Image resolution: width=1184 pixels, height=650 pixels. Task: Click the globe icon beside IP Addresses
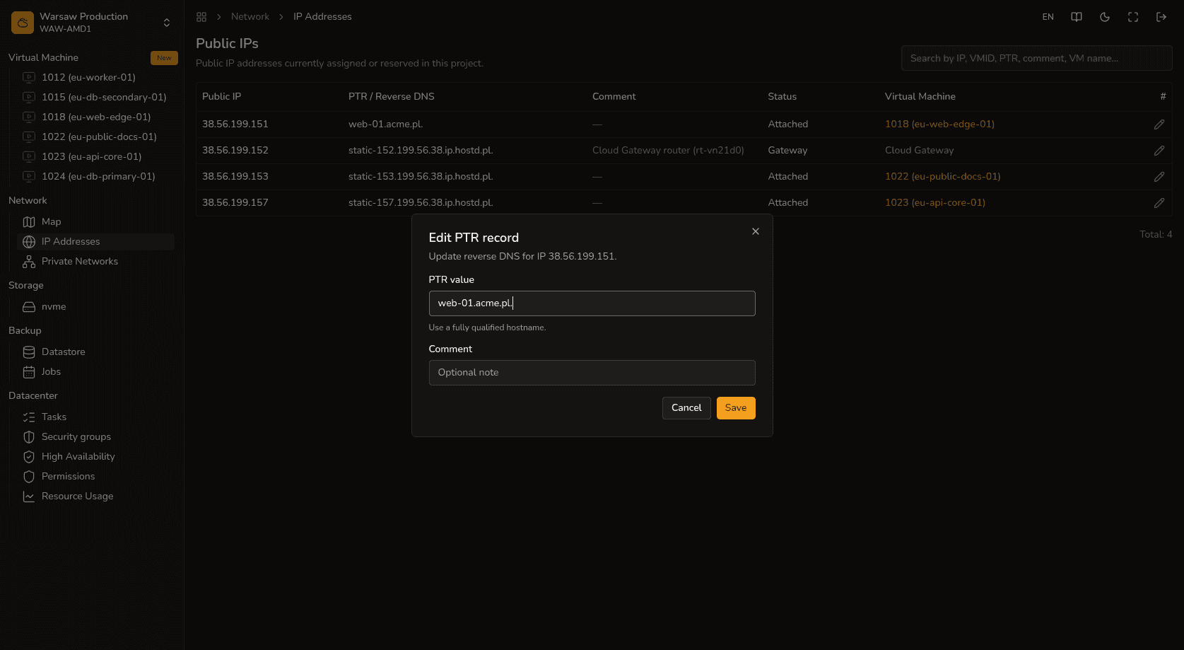(29, 242)
